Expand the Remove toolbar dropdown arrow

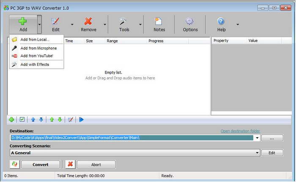point(105,24)
